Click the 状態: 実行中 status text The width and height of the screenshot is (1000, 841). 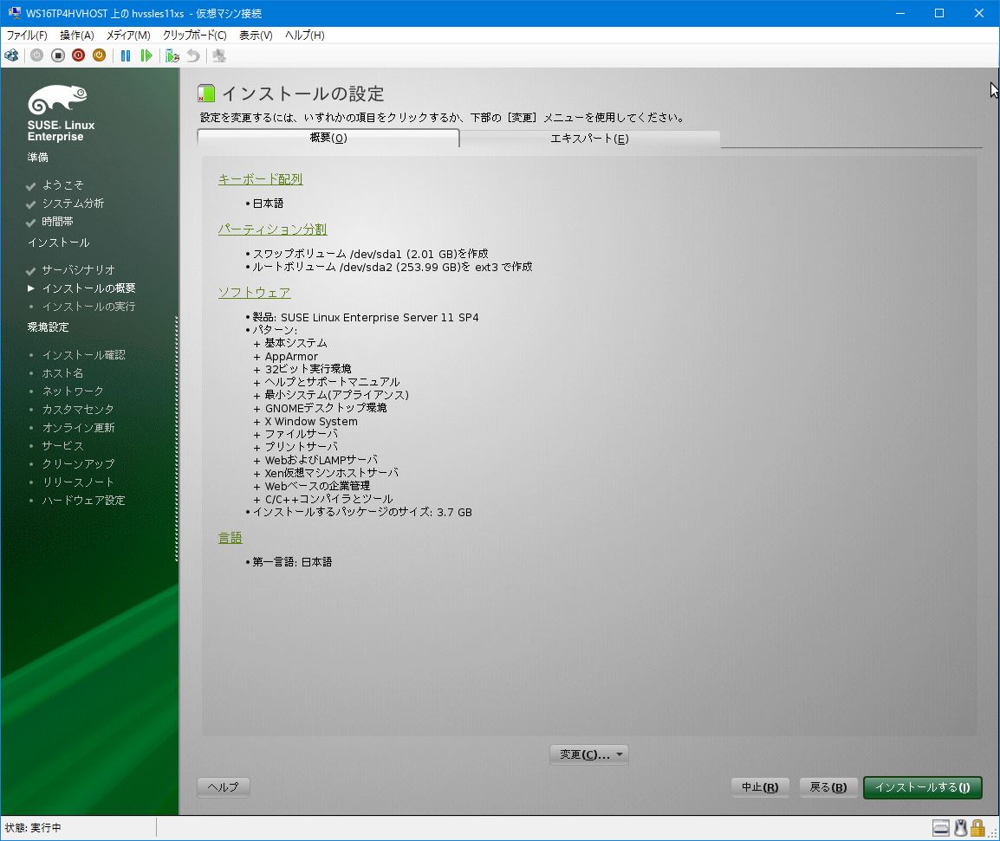pyautogui.click(x=33, y=828)
